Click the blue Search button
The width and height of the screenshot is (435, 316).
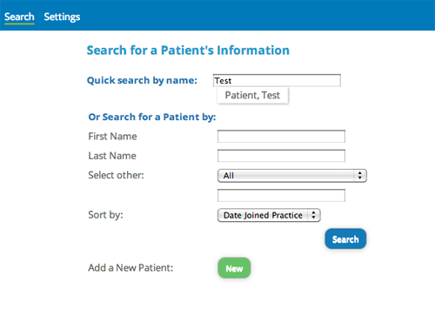point(345,239)
